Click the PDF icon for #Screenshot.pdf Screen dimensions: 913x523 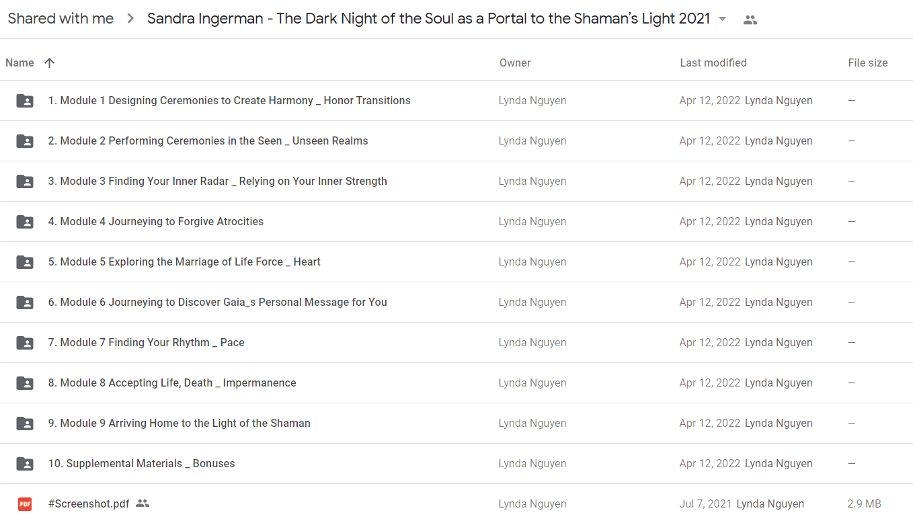[x=25, y=504]
